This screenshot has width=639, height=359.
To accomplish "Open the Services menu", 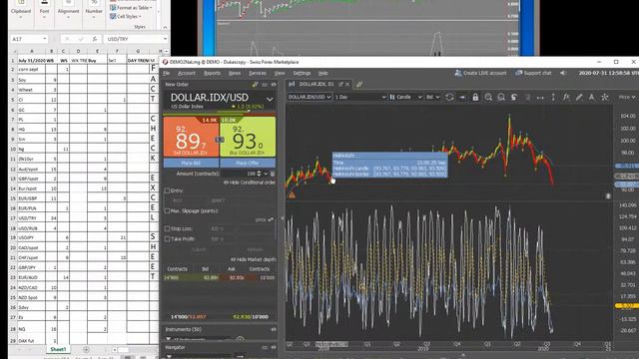I will (x=258, y=73).
